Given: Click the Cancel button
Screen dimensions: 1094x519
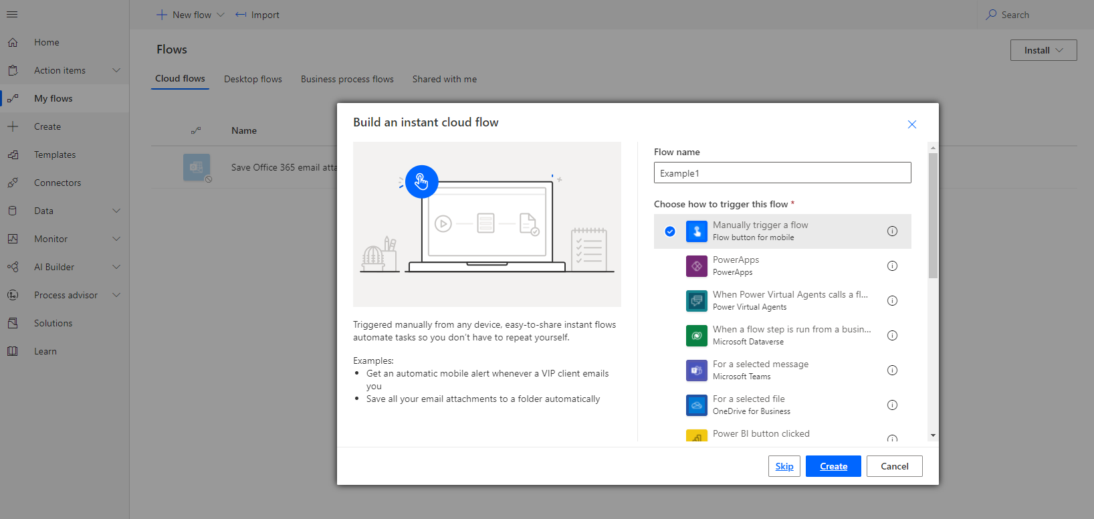Looking at the screenshot, I should tap(895, 466).
